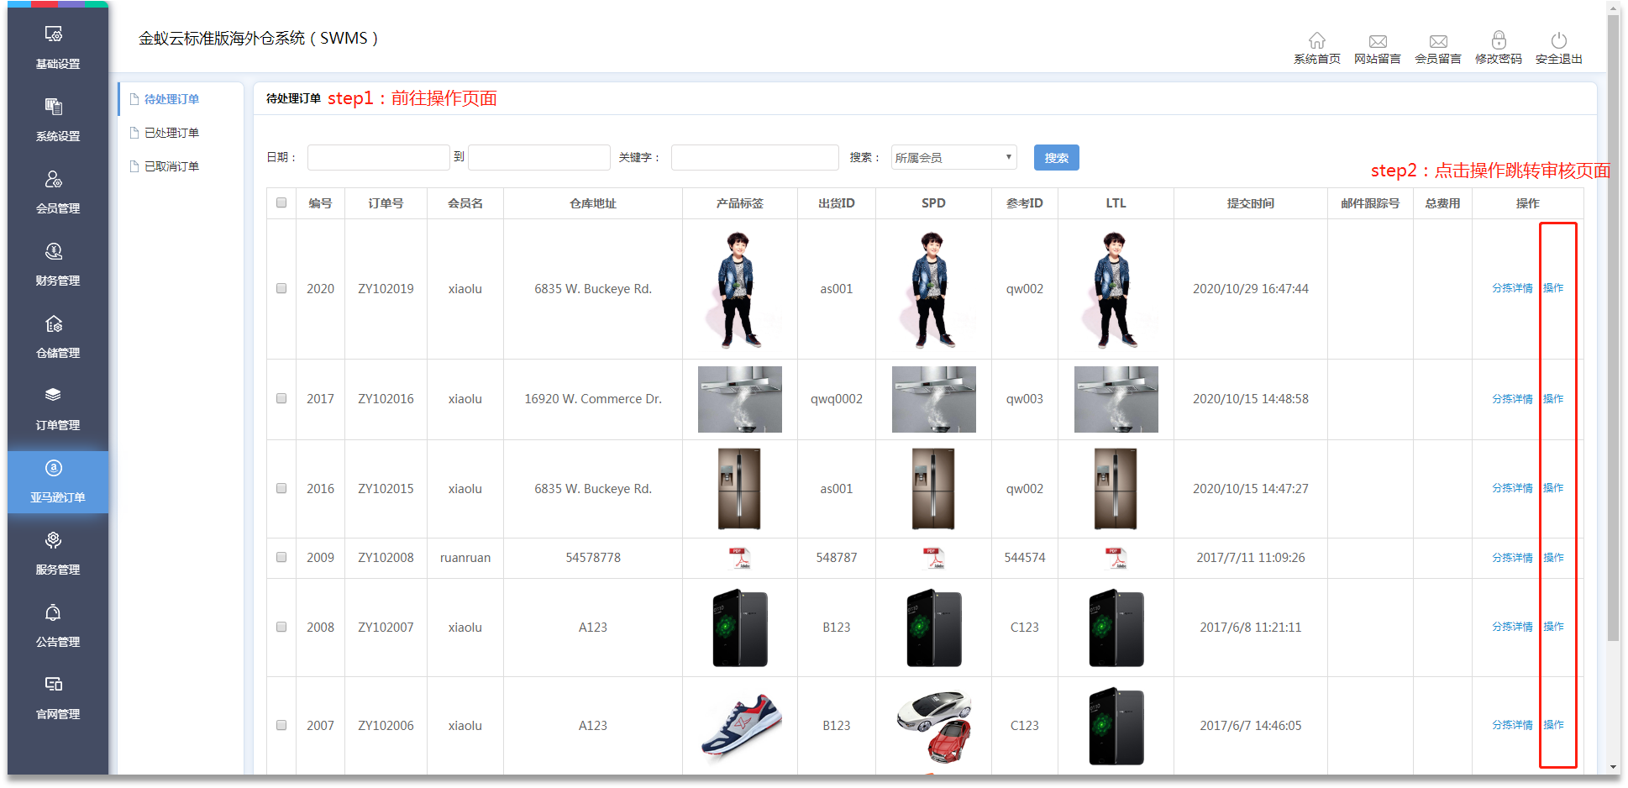Click the 关键字 input field

tap(754, 157)
